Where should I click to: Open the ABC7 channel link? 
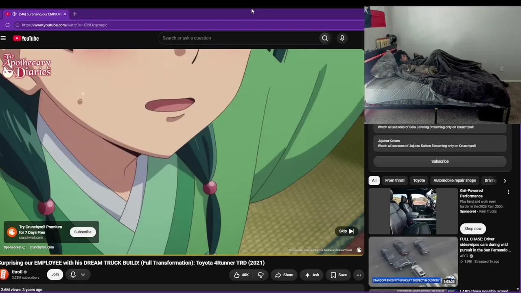464,256
